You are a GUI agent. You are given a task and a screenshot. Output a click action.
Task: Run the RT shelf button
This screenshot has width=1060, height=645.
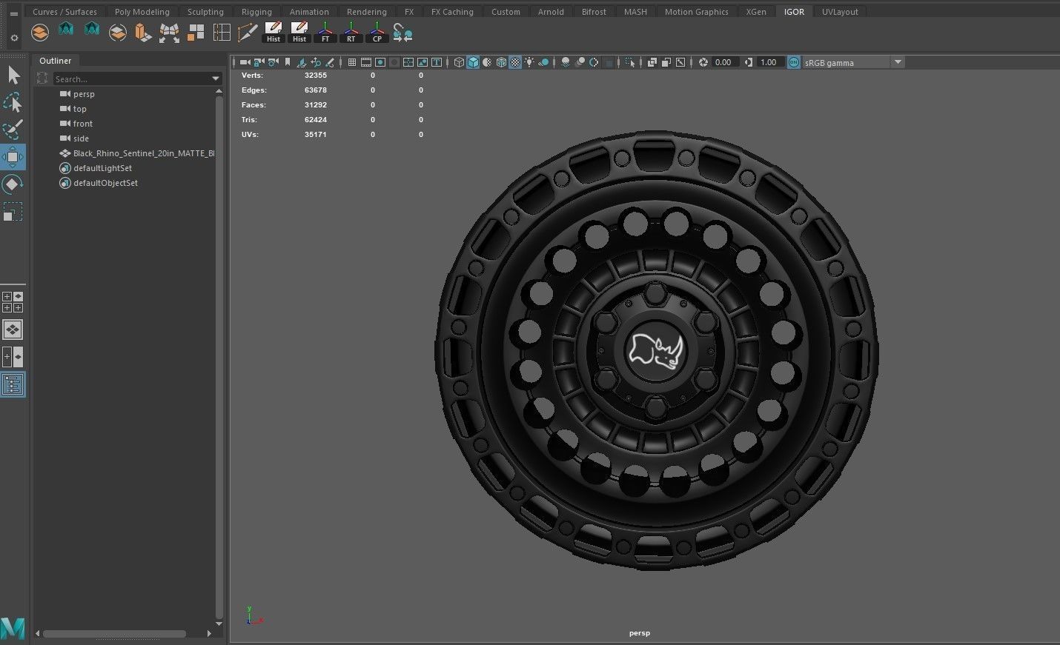point(351,33)
